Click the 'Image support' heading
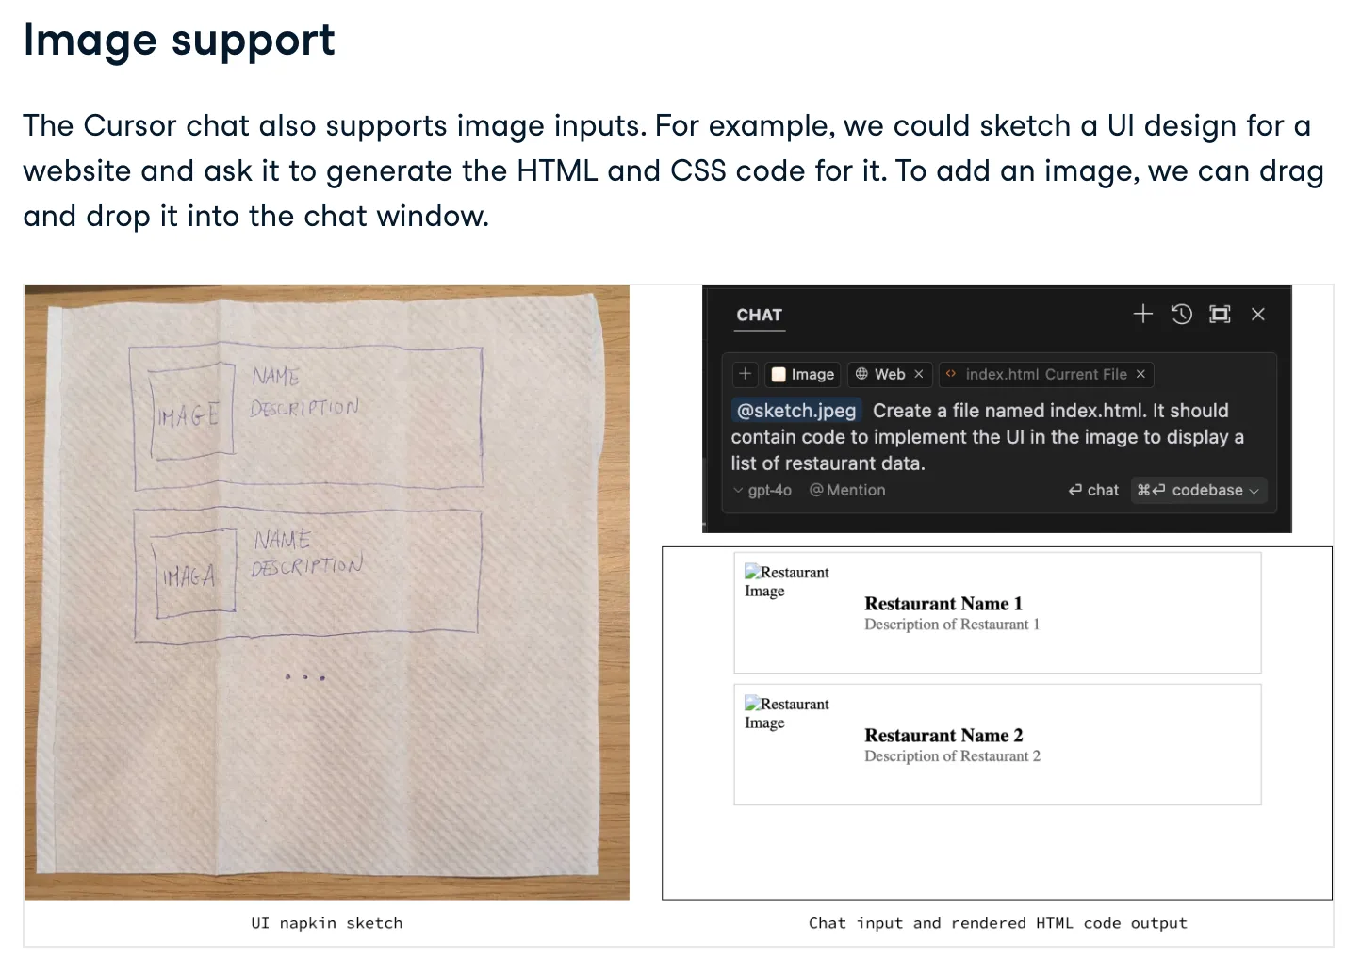 179,41
